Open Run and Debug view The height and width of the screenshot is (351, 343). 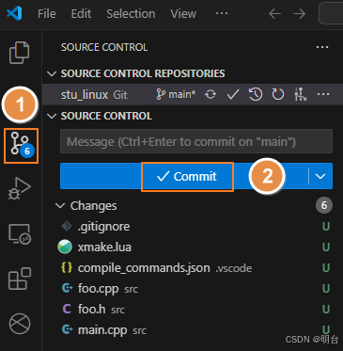20,188
